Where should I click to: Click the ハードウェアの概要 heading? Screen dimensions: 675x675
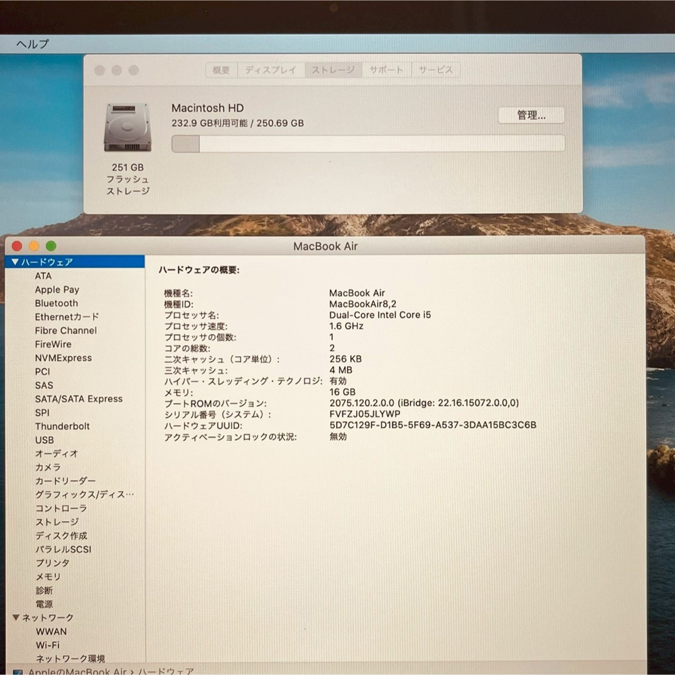coord(199,270)
